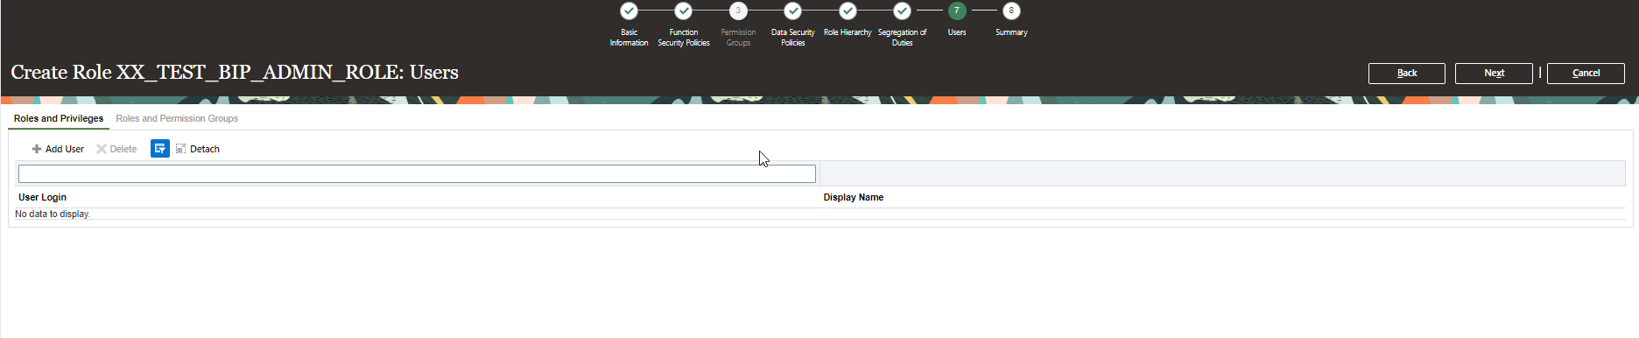The image size is (1639, 338).
Task: Click the Summary step label
Action: point(1011,32)
